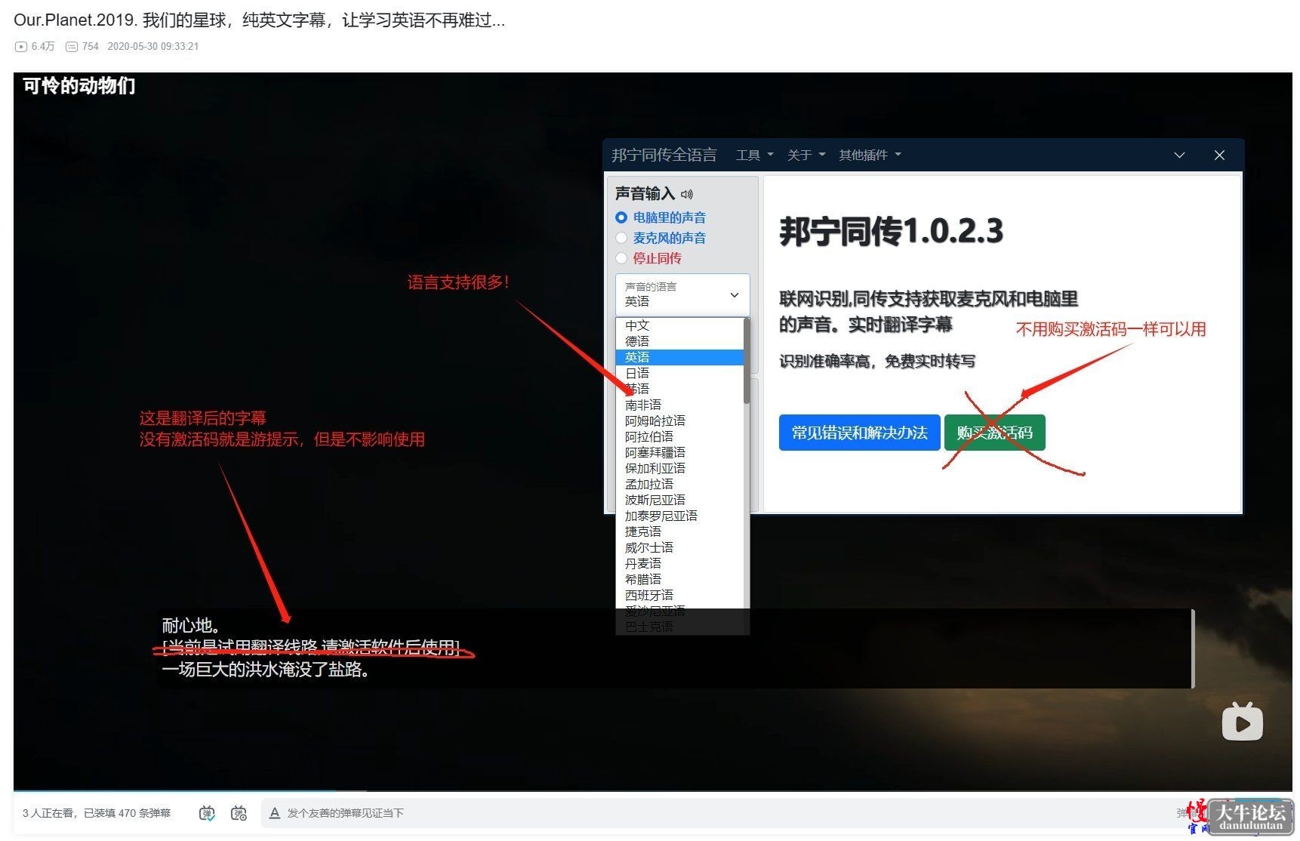Image resolution: width=1300 pixels, height=841 pixels.
Task: Select 电脑里的声音 radio option
Action: pyautogui.click(x=621, y=217)
